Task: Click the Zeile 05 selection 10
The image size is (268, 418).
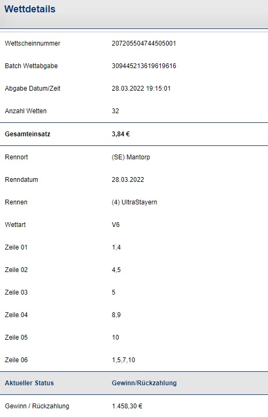Action: point(115,338)
